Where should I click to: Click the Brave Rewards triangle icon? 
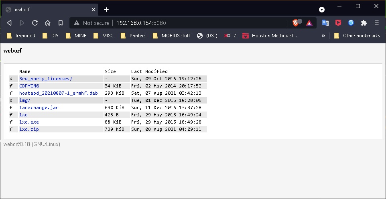[309, 23]
